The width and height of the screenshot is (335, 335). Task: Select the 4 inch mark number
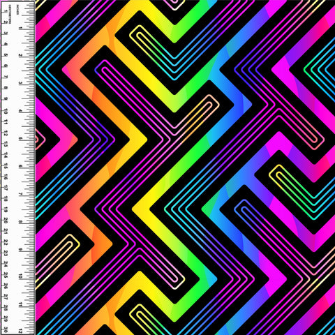(x=20, y=111)
